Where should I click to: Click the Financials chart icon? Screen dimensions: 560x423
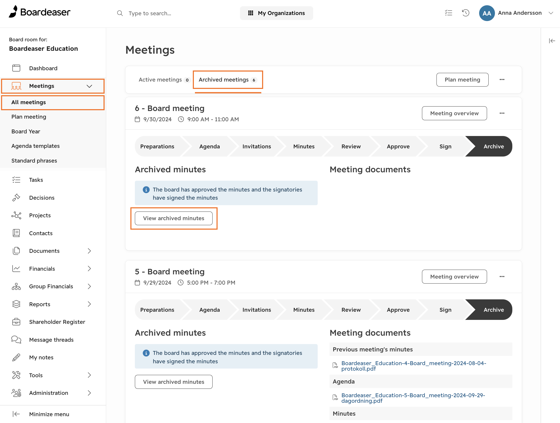(x=16, y=269)
